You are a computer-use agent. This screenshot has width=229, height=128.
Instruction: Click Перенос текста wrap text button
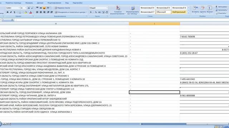pyautogui.click(x=62, y=8)
